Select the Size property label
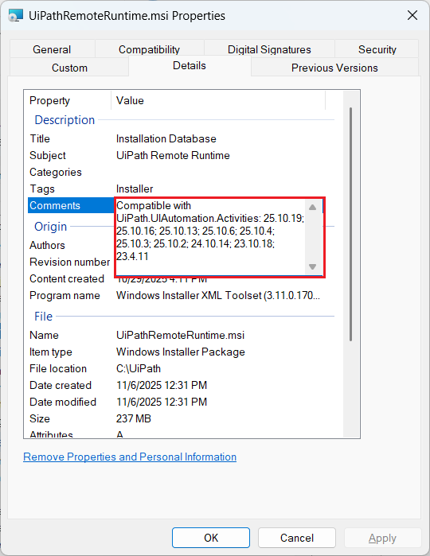The width and height of the screenshot is (430, 556). click(x=39, y=418)
